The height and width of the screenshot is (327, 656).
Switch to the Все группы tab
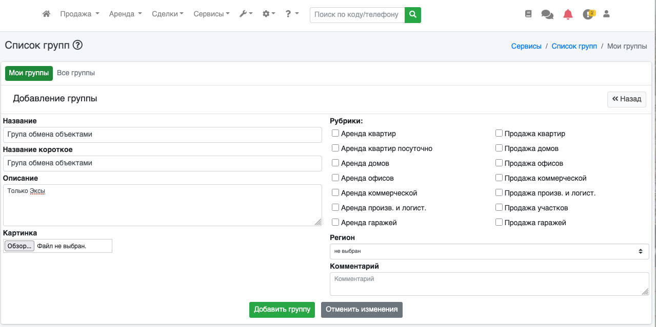(x=76, y=73)
